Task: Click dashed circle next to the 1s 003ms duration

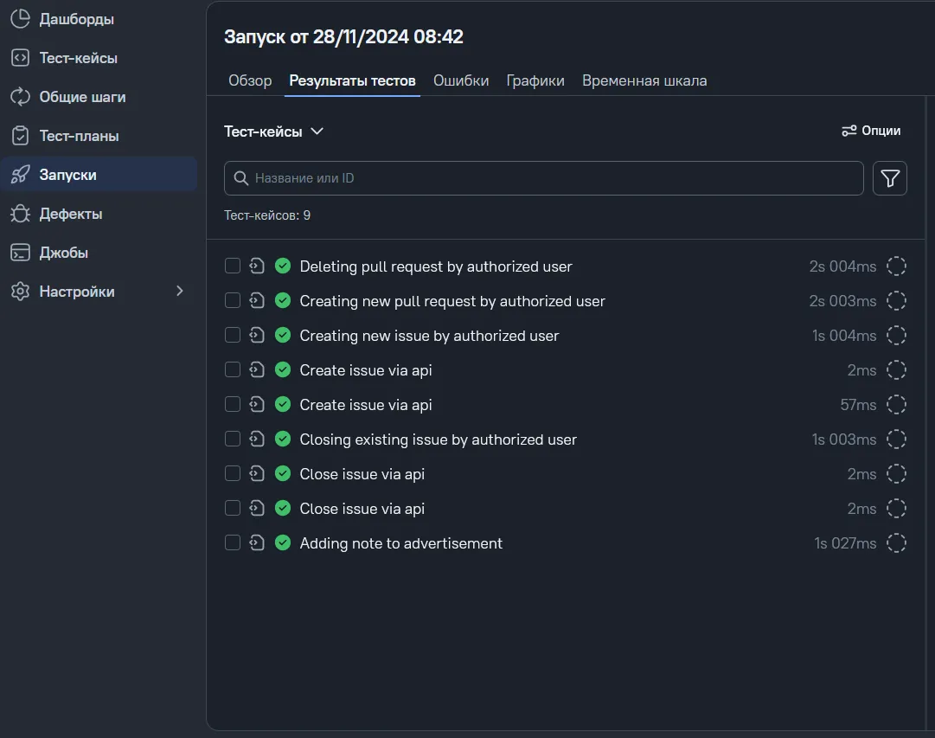Action: tap(896, 440)
